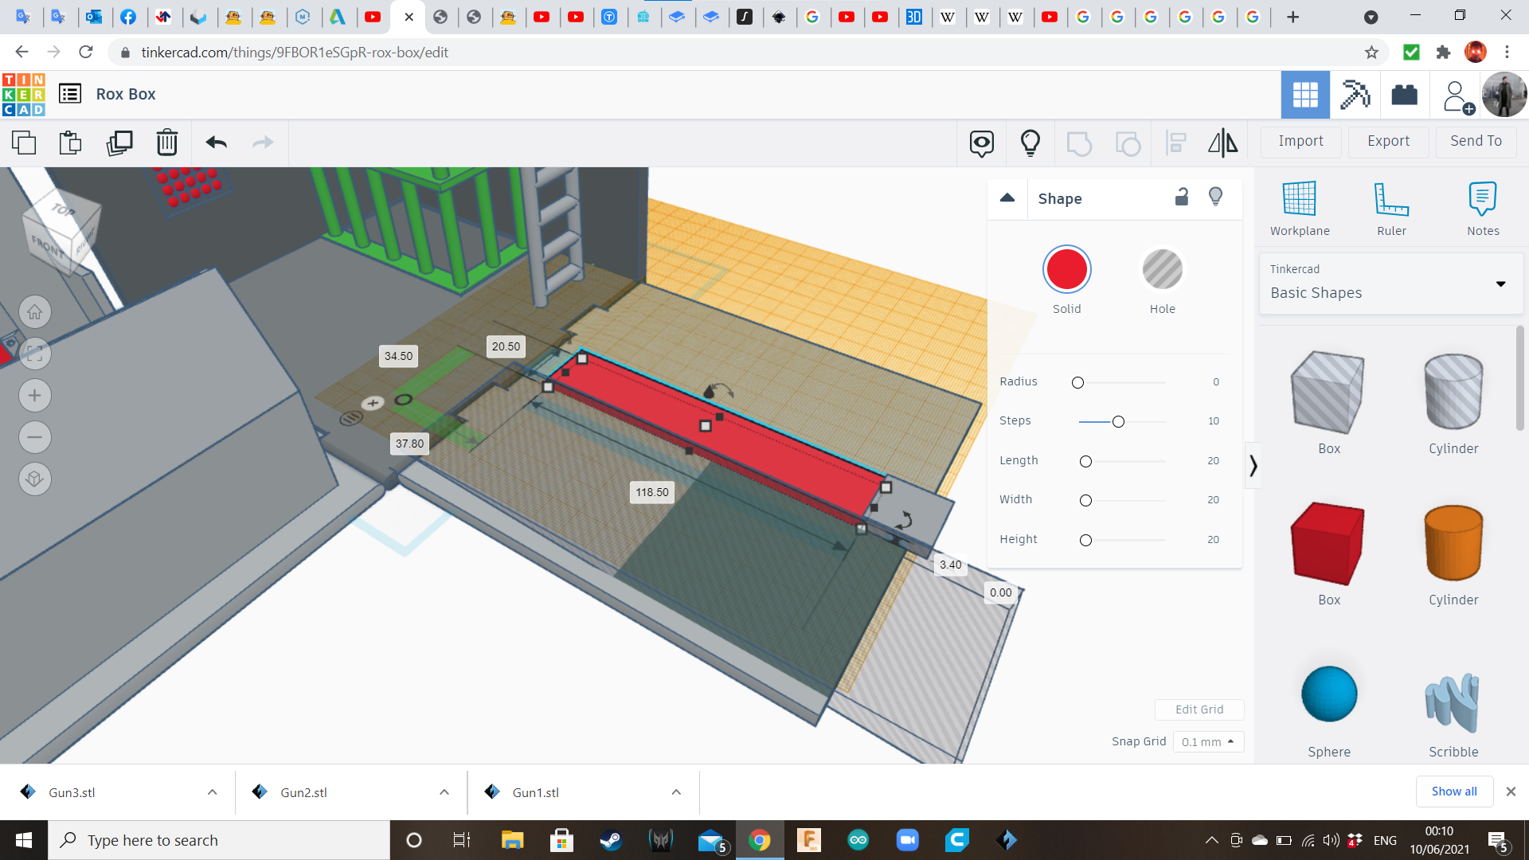This screenshot has width=1529, height=860.
Task: Select the Solid shape option
Action: click(x=1066, y=270)
